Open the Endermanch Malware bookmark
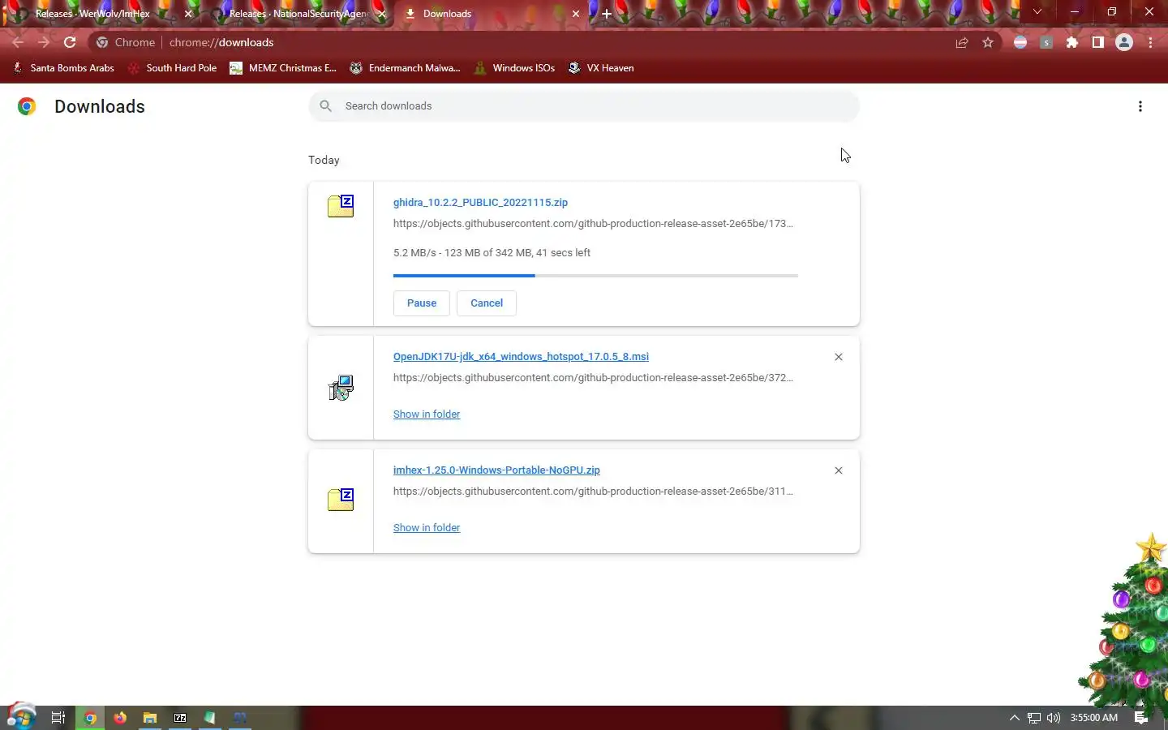The image size is (1168, 730). pos(405,68)
